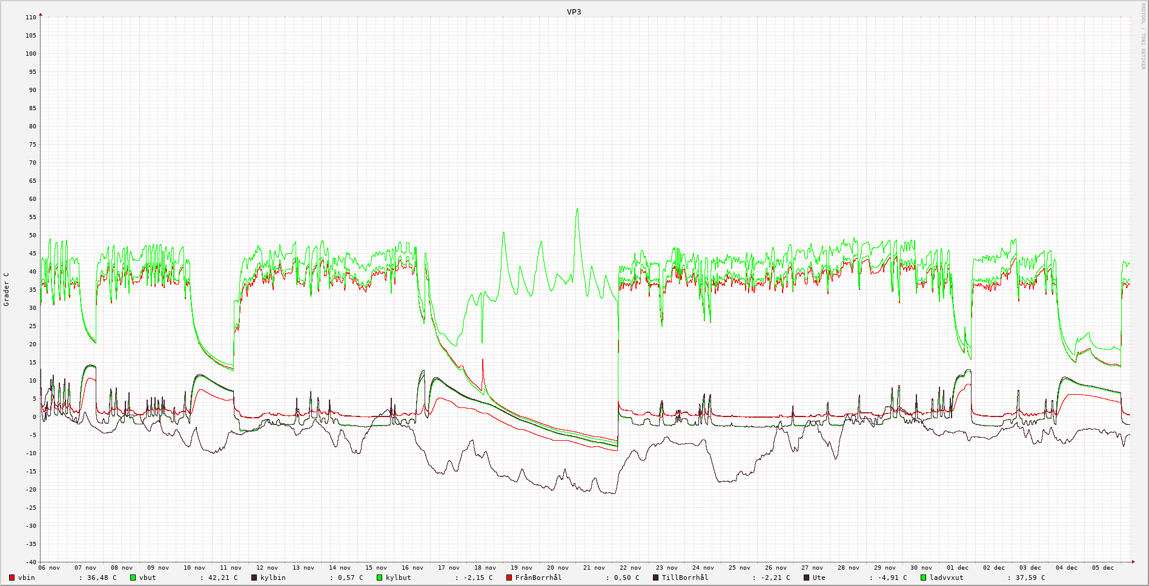Click the 21 nov date label

[x=594, y=568]
